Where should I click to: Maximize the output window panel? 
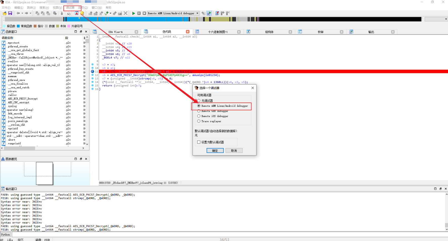click(435, 189)
